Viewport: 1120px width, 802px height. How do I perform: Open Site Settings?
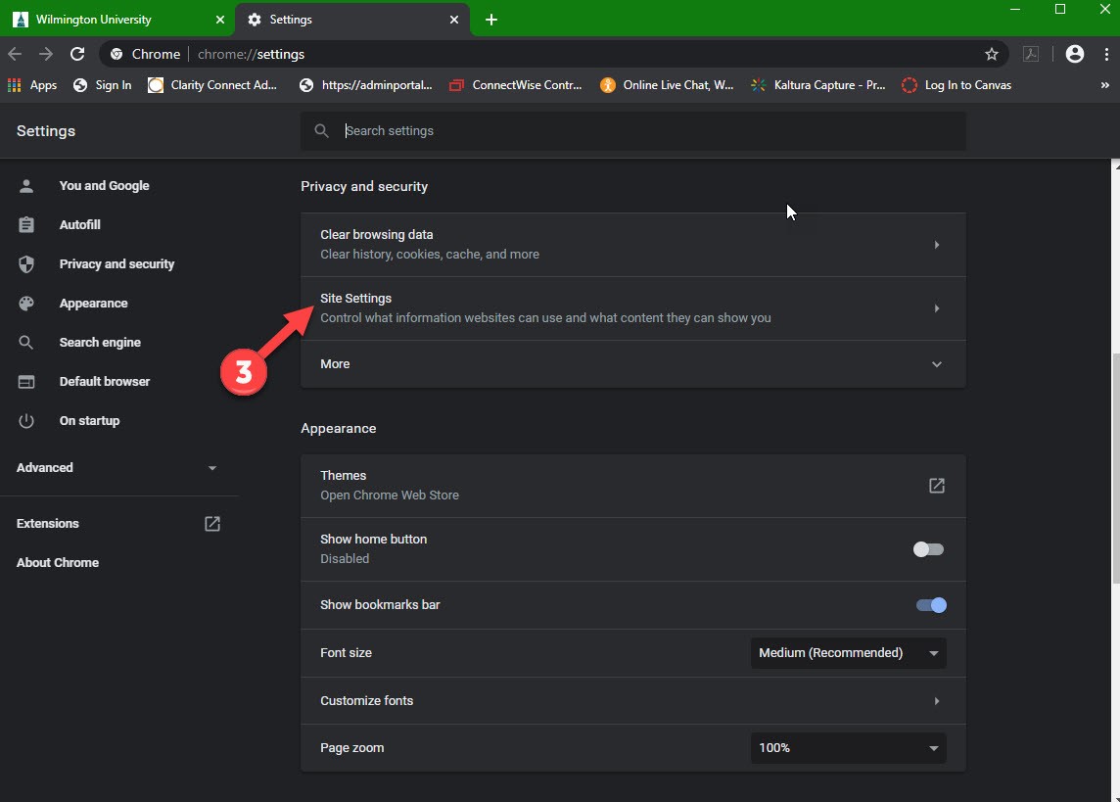coord(632,307)
